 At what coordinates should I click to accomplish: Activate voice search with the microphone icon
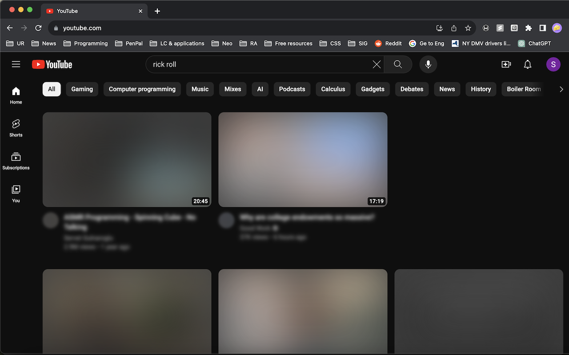coord(428,64)
